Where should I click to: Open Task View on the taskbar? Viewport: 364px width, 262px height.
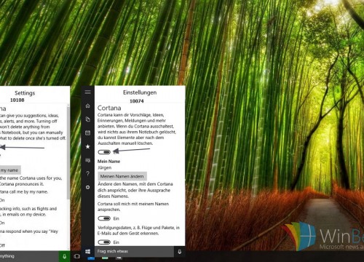[76, 256]
